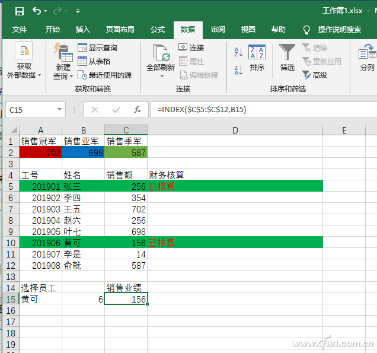Open the 高级 filter option
Screen dimensions: 377x353
tap(315, 75)
